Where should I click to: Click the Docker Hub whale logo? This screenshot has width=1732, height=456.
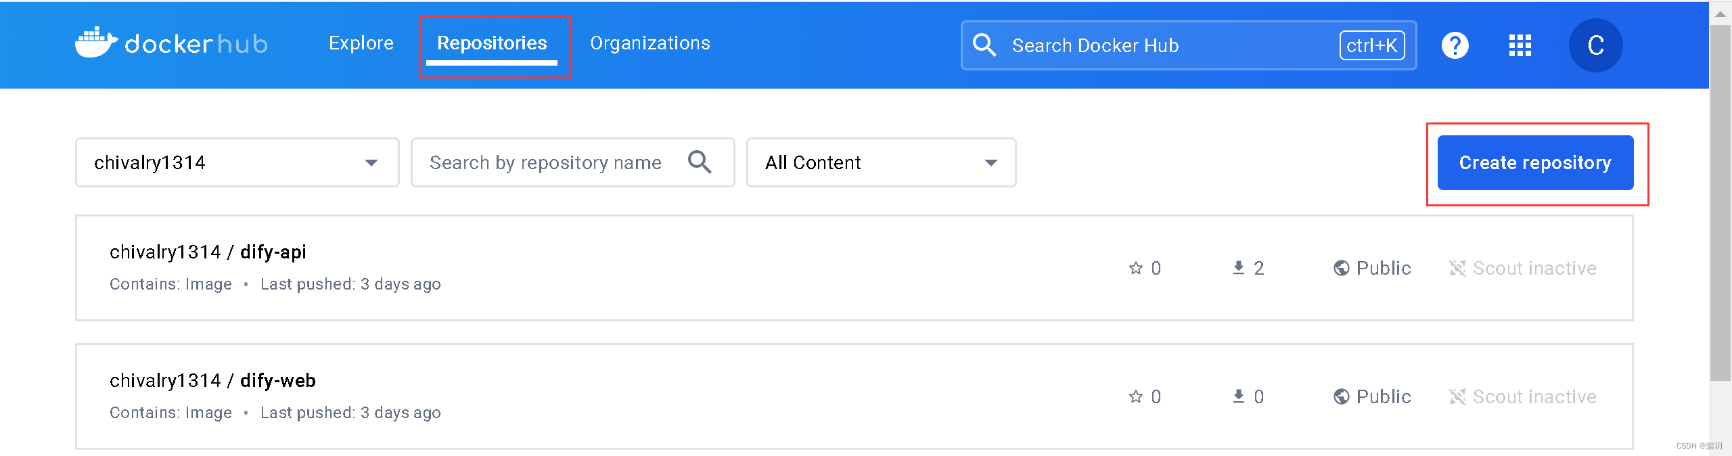(x=97, y=43)
